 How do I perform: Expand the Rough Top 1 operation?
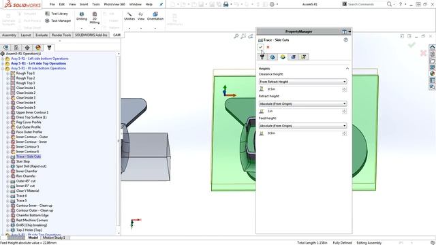click(8, 73)
